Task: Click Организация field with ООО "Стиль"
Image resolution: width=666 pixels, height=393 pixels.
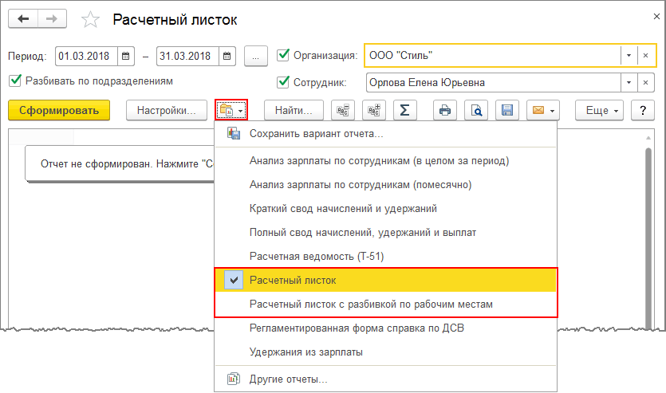Action: tap(493, 56)
